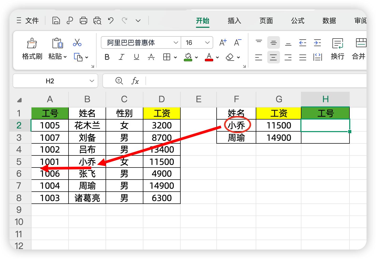Increase indent of cell content
Screen dimensions: 376x259
tap(317, 42)
